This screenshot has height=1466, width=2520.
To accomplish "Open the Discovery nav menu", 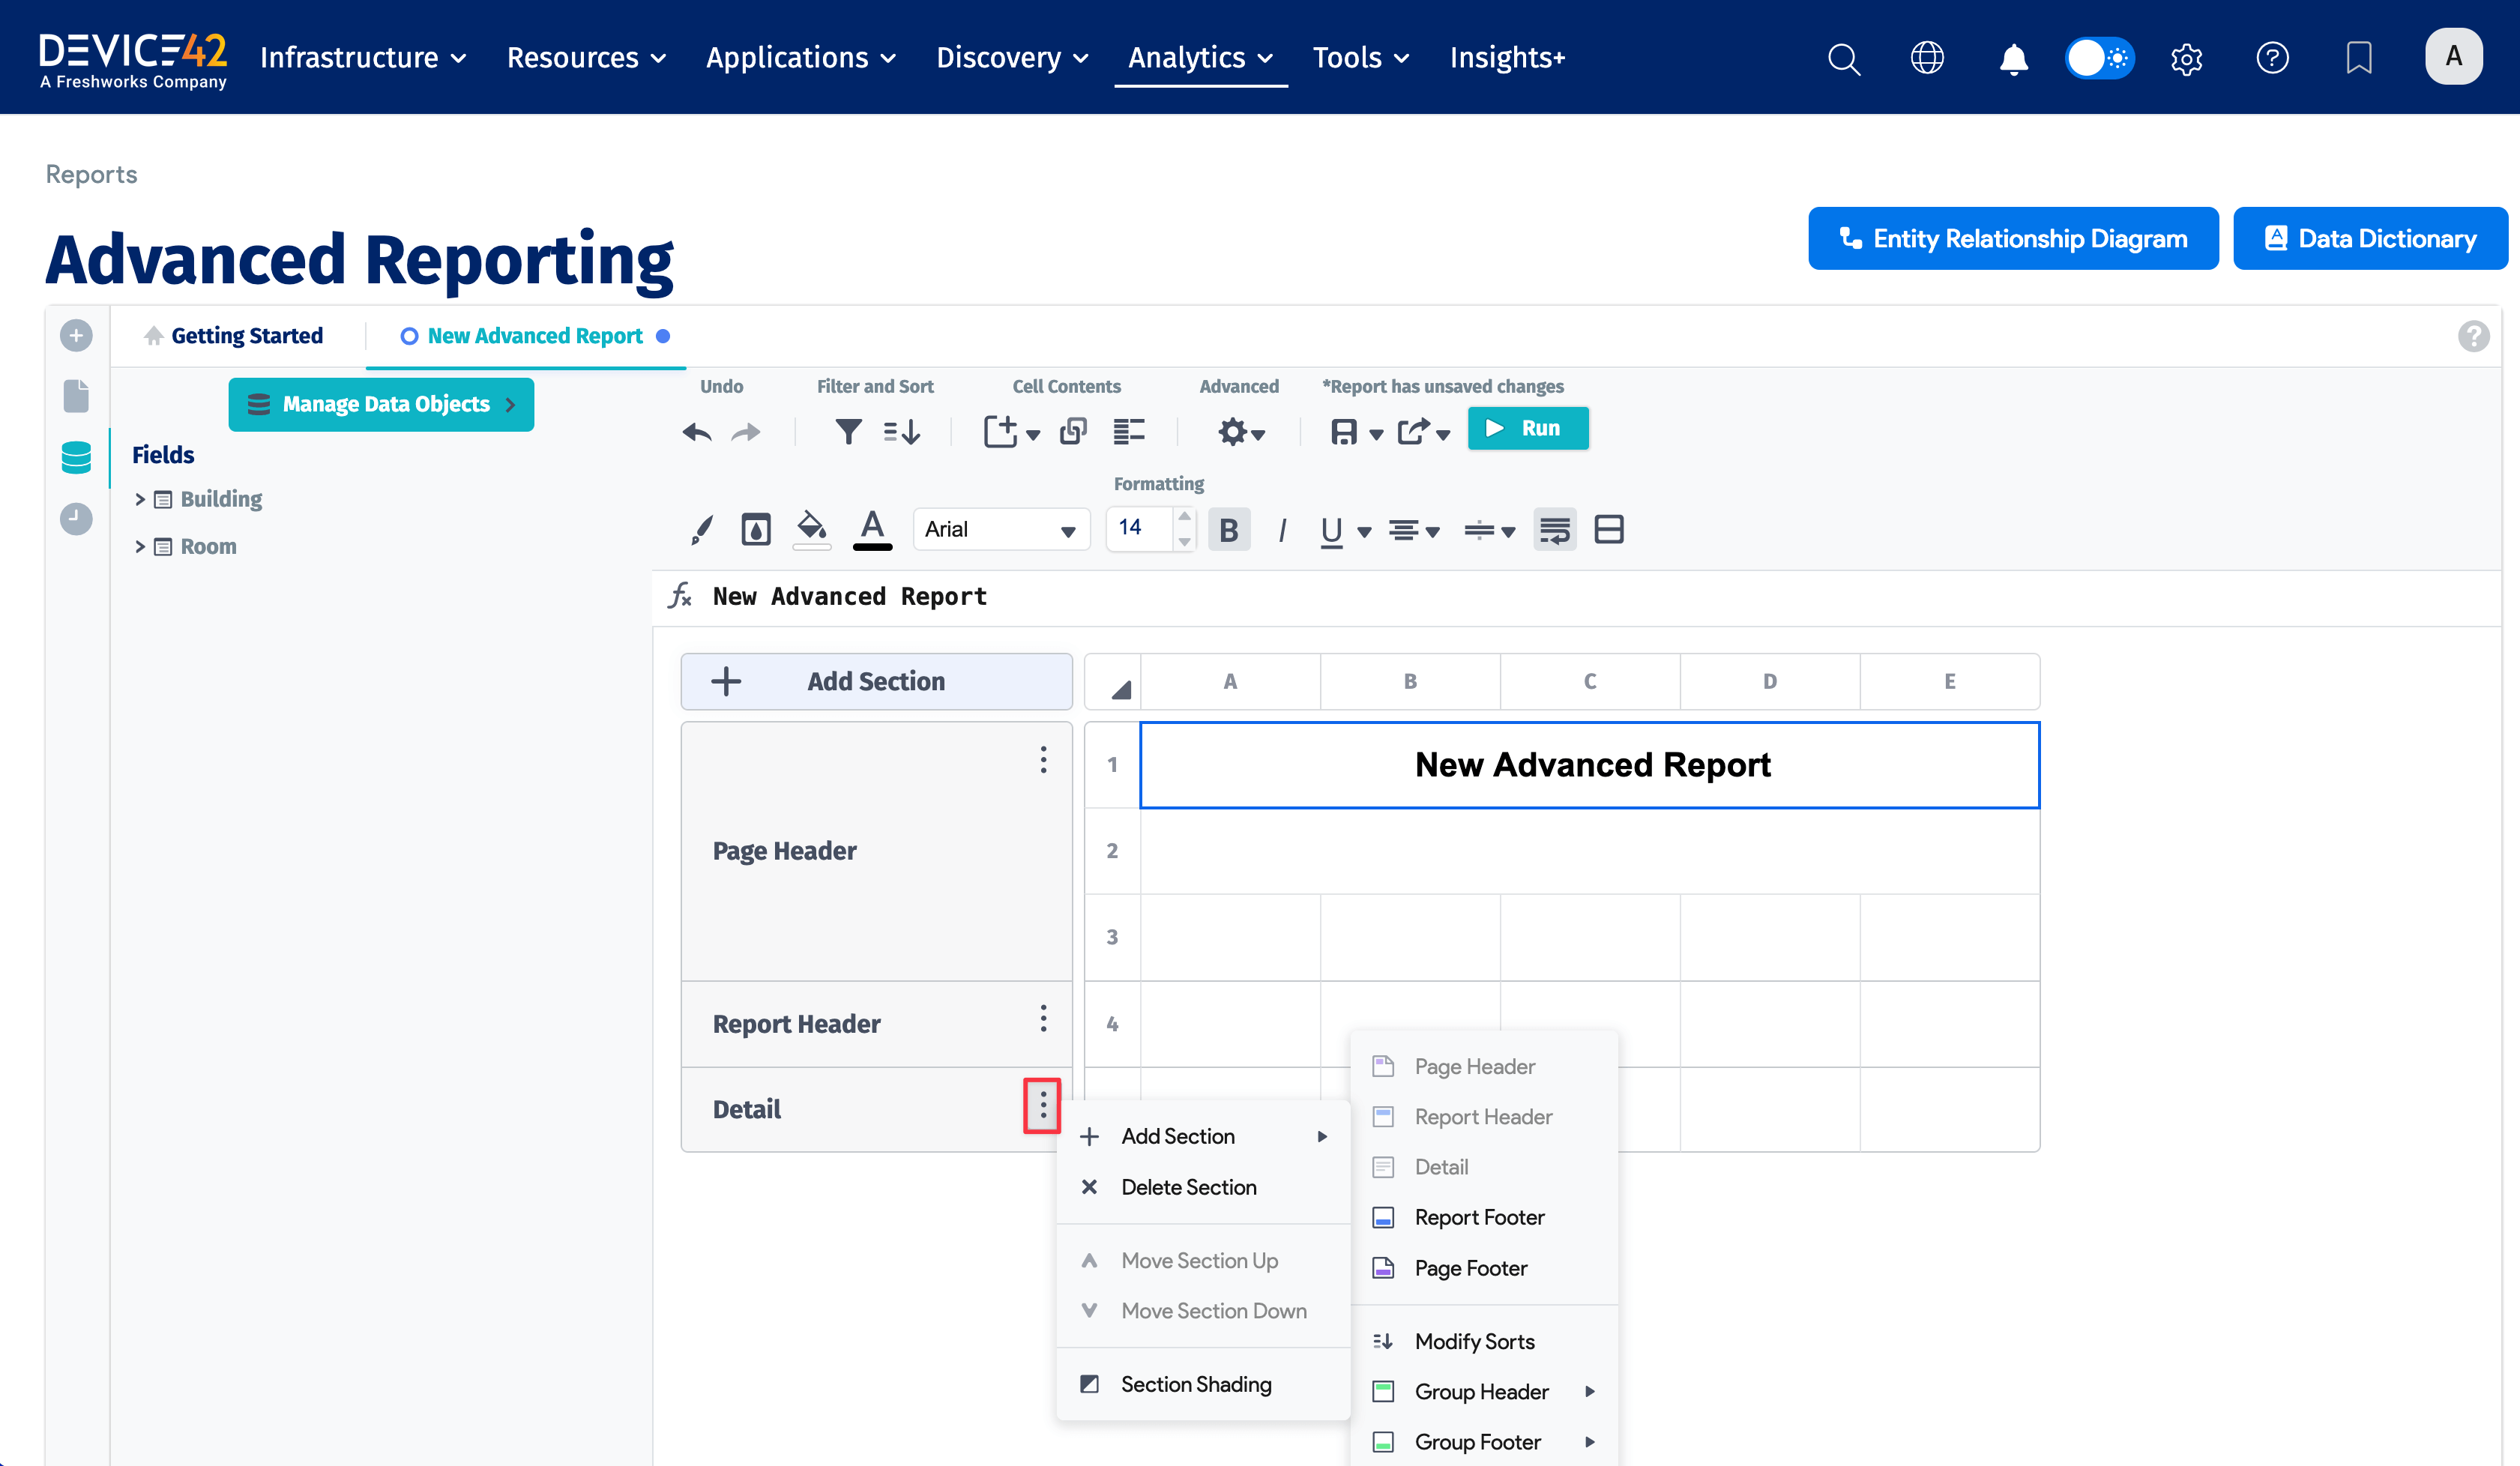I will 1011,58.
